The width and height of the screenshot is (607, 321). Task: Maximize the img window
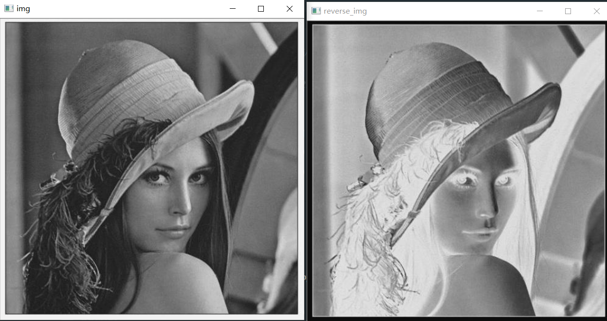click(261, 9)
